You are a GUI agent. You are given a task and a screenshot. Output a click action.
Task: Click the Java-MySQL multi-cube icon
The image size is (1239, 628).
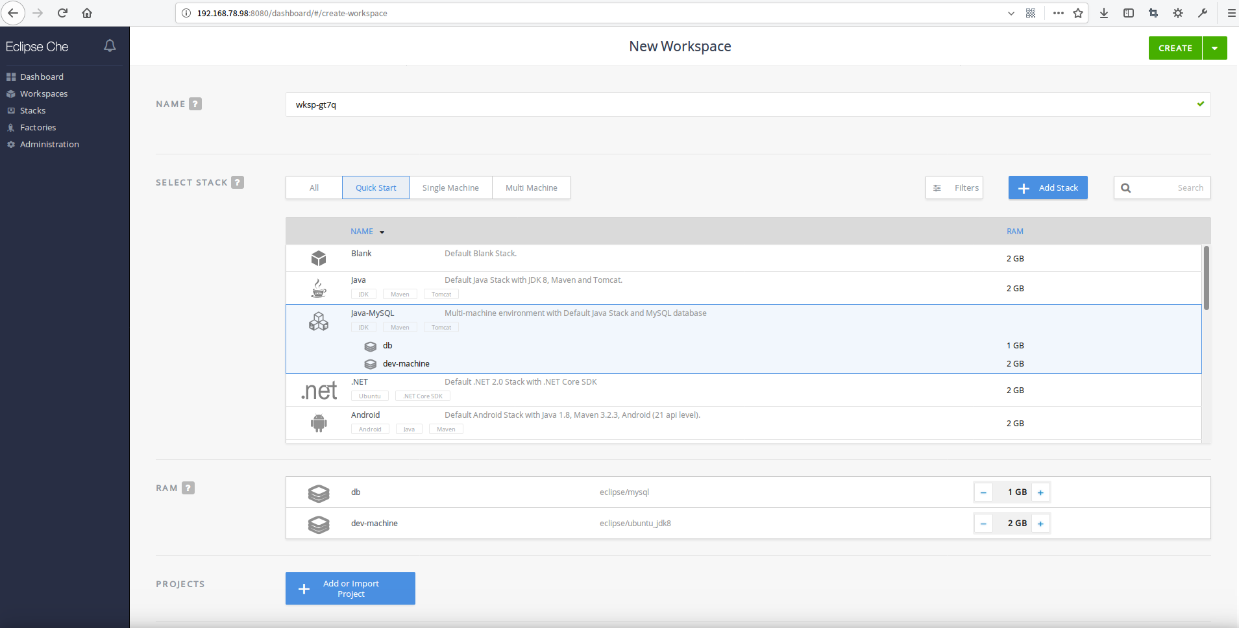[319, 321]
